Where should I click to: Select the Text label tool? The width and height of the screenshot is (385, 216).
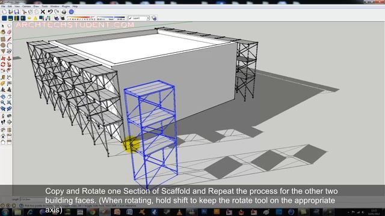[9, 84]
